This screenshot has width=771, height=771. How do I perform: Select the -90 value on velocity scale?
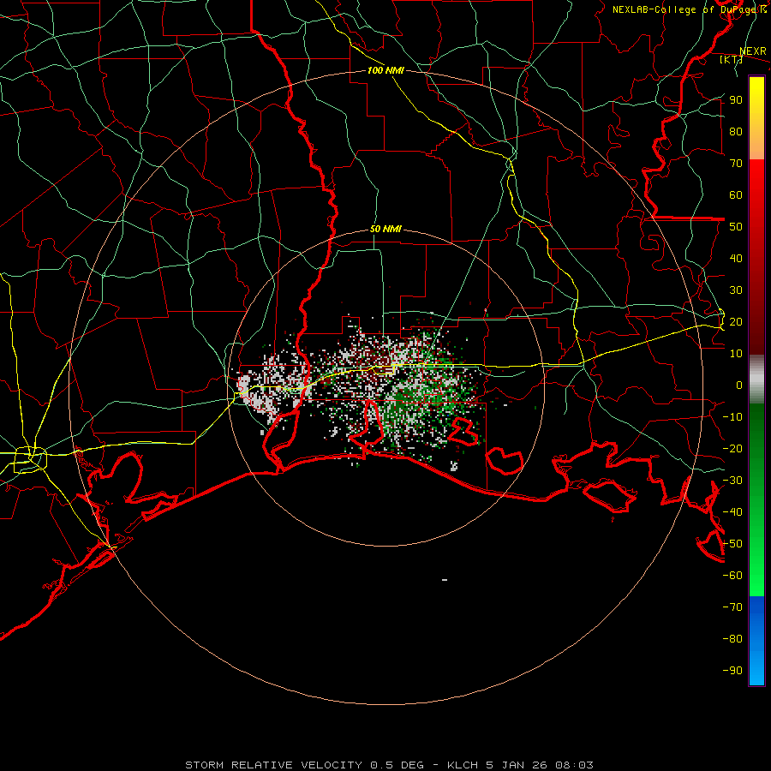pos(732,671)
